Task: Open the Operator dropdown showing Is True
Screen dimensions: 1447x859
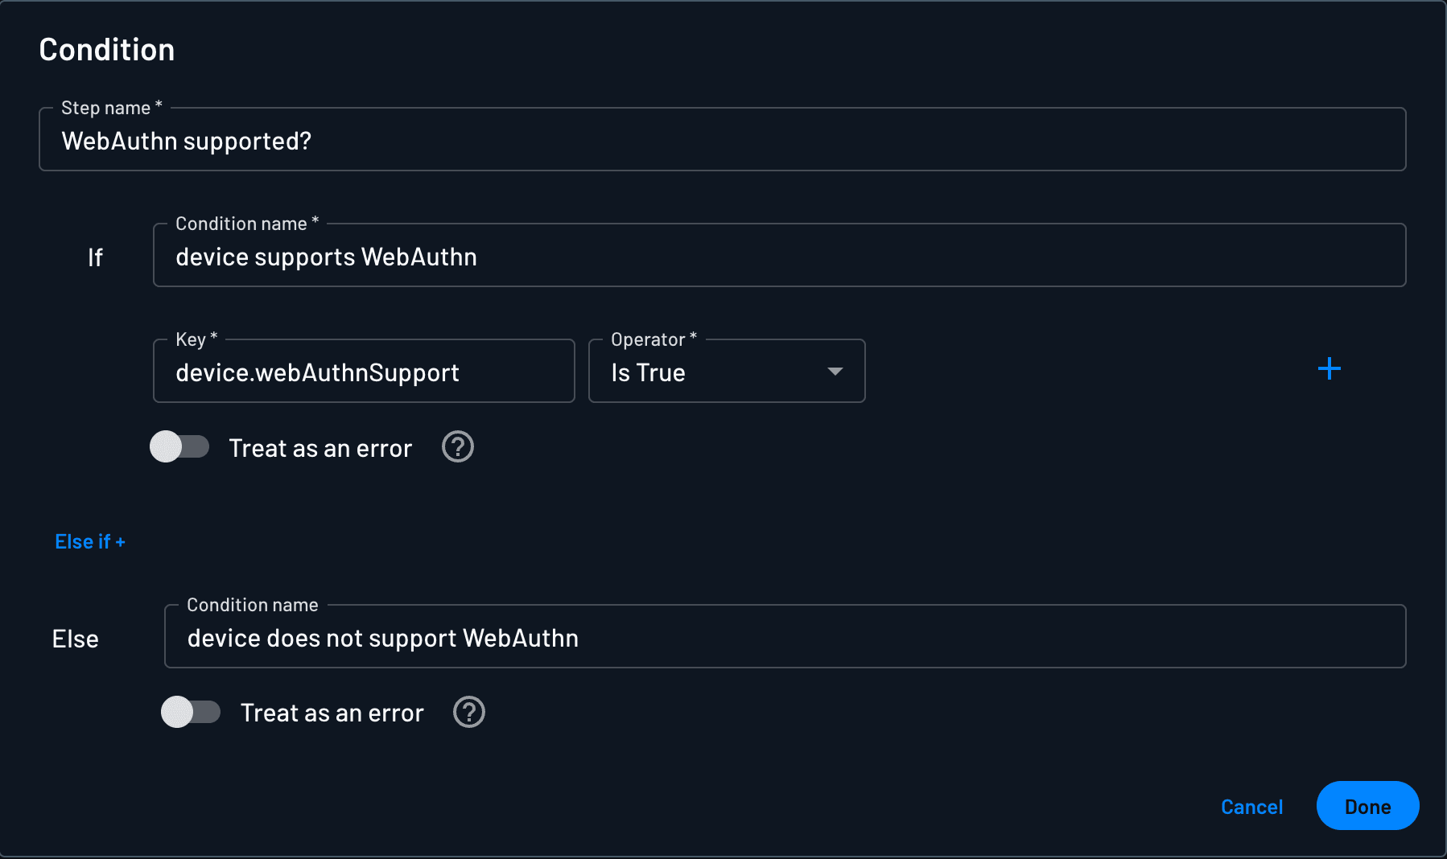Action: [726, 372]
